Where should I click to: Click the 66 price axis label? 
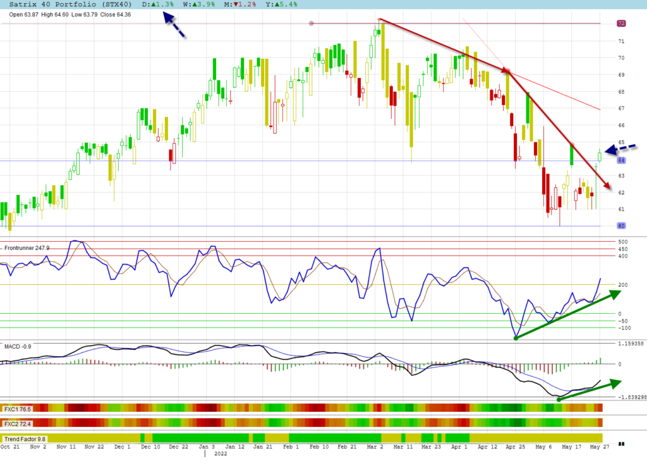coord(622,125)
